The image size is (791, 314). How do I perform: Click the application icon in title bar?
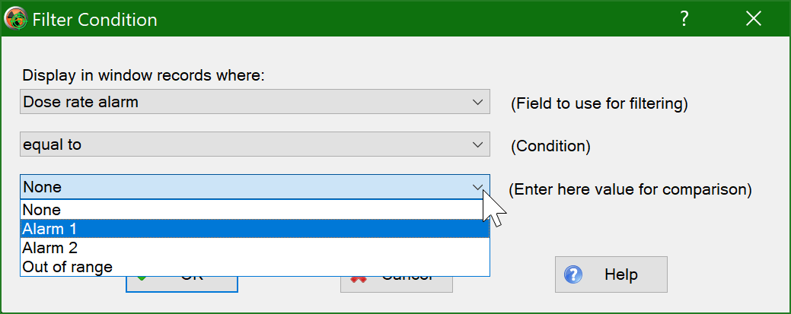(x=15, y=20)
